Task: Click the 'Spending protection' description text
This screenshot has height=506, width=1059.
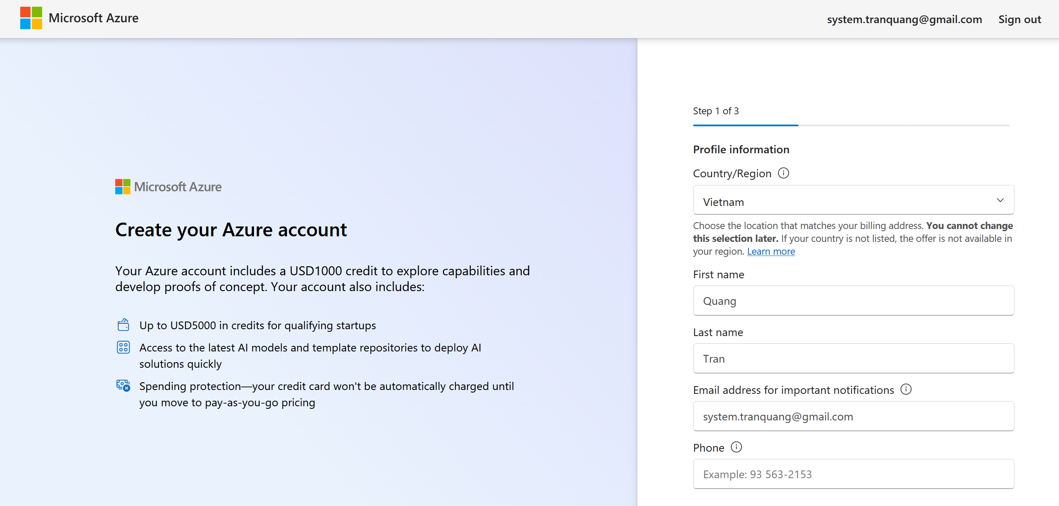Action: coord(326,394)
